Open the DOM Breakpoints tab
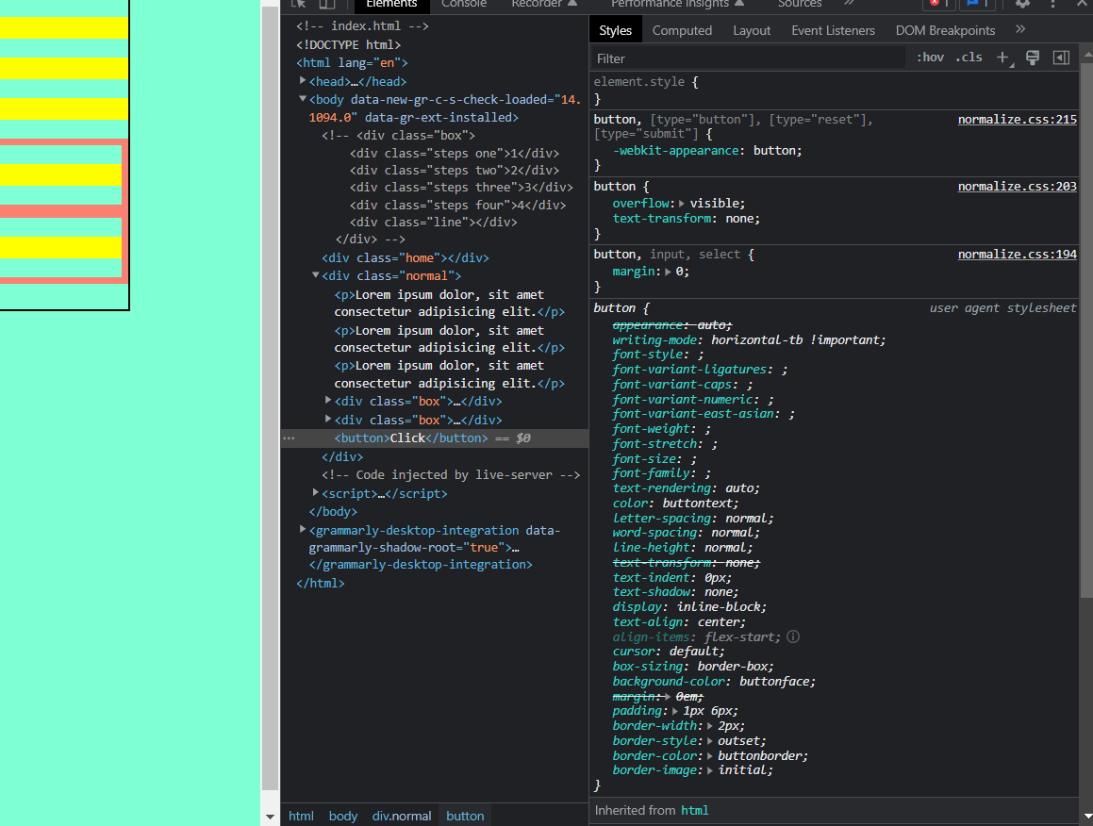 click(945, 30)
